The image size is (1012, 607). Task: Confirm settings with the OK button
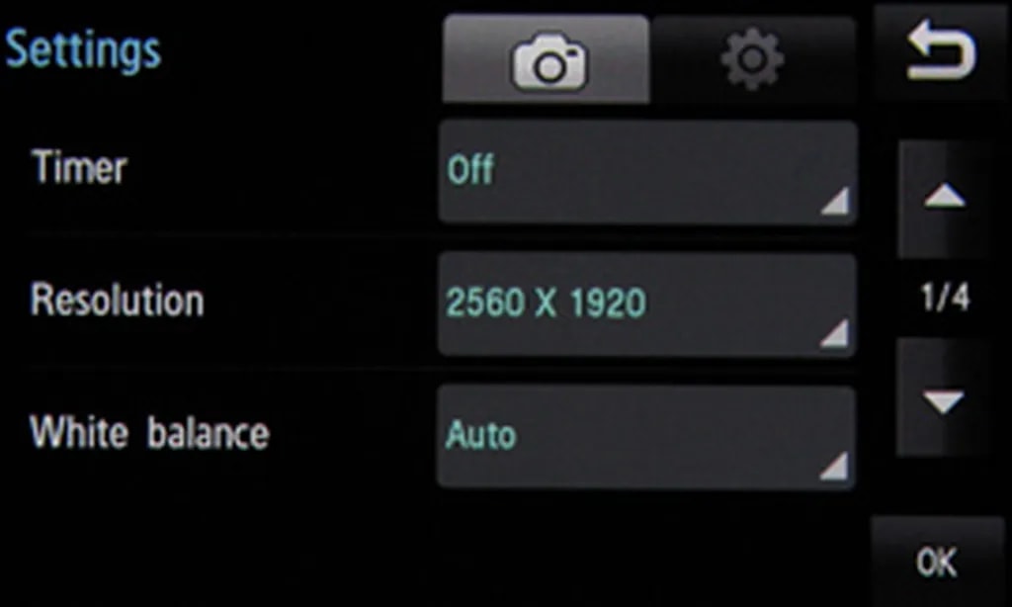937,562
